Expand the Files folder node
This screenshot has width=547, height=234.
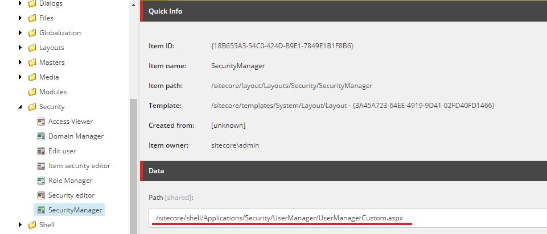[21, 18]
